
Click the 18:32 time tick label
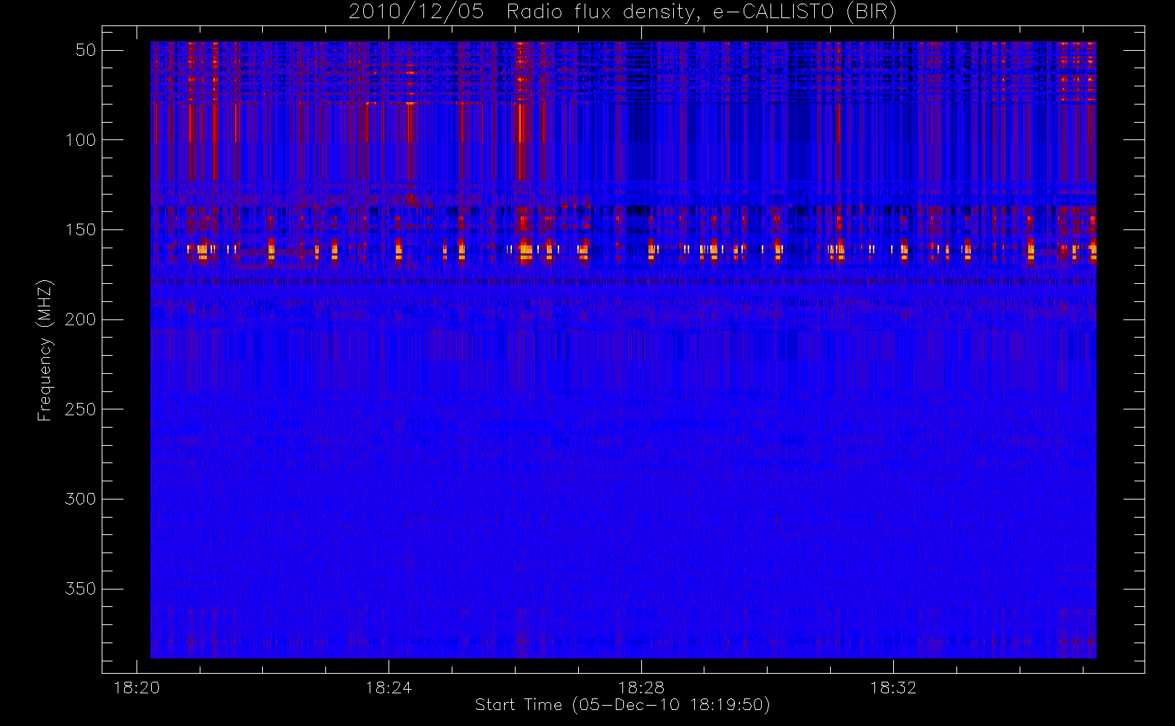tap(893, 688)
